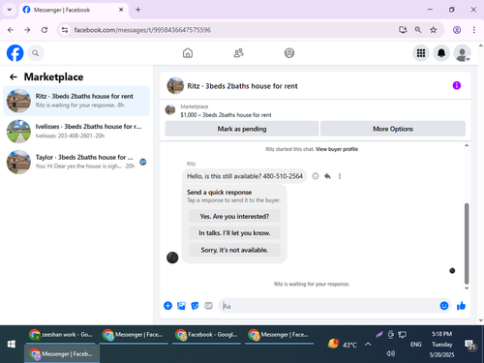Switch to 'Facebook - Googl...' taskbar window
484x363 pixels.
[x=206, y=335]
